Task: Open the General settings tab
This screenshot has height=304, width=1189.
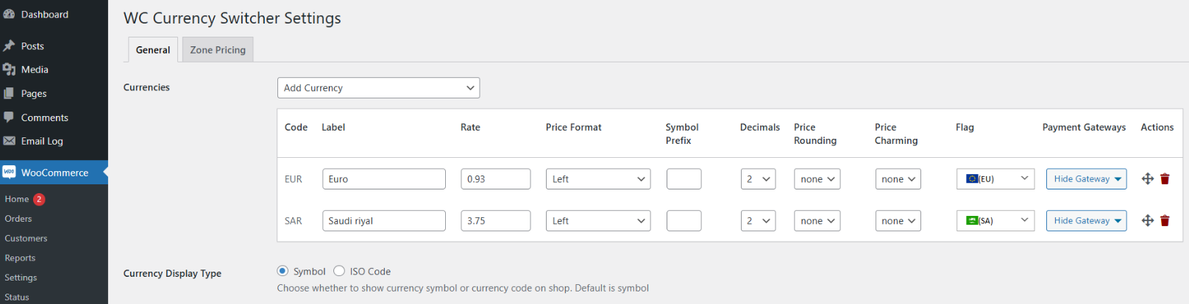Action: point(153,50)
